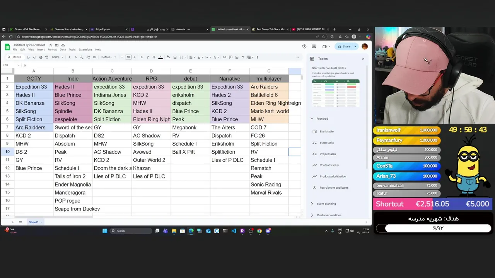Format as percent icon
Image resolution: width=495 pixels, height=278 pixels.
[x=75, y=57]
